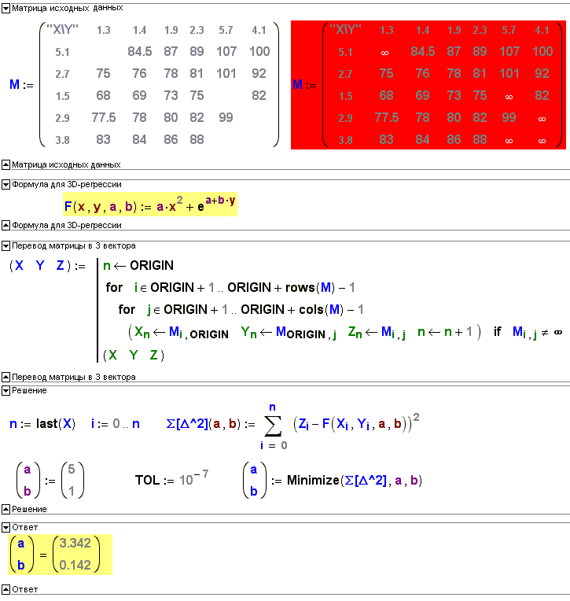Click 'cols(M)' in the inner for loop
The height and width of the screenshot is (601, 570).
(322, 309)
